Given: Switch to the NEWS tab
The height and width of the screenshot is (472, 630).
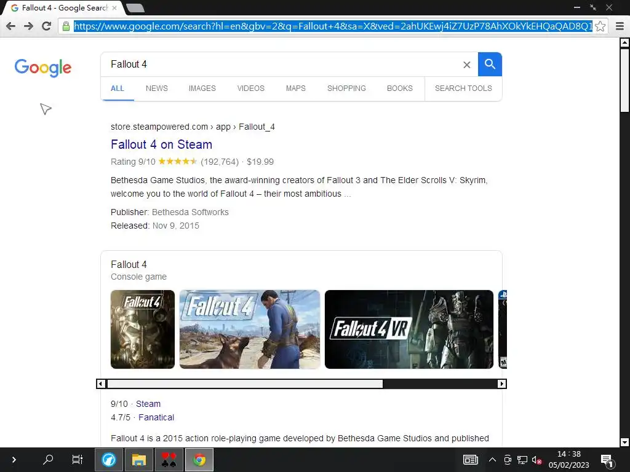Looking at the screenshot, I should pos(157,88).
